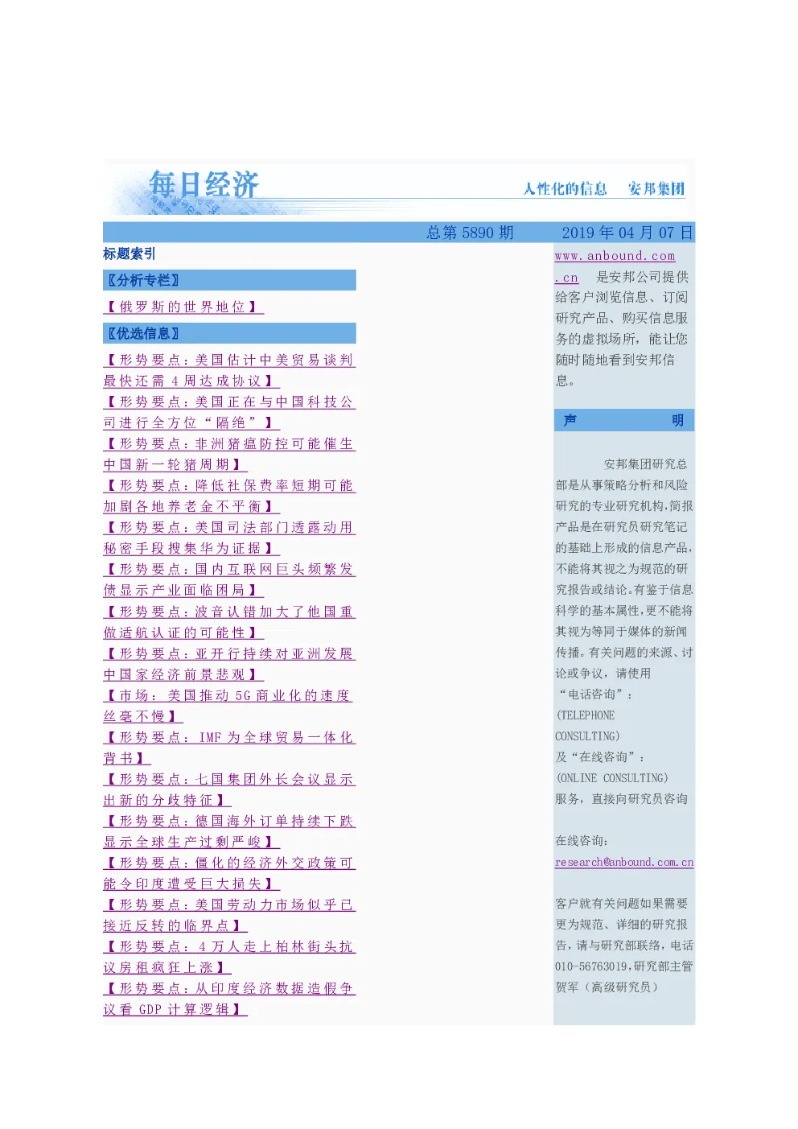
Task: Open link 国内互联网巨头频繁发债显示产业面临困局
Action: tap(229, 579)
